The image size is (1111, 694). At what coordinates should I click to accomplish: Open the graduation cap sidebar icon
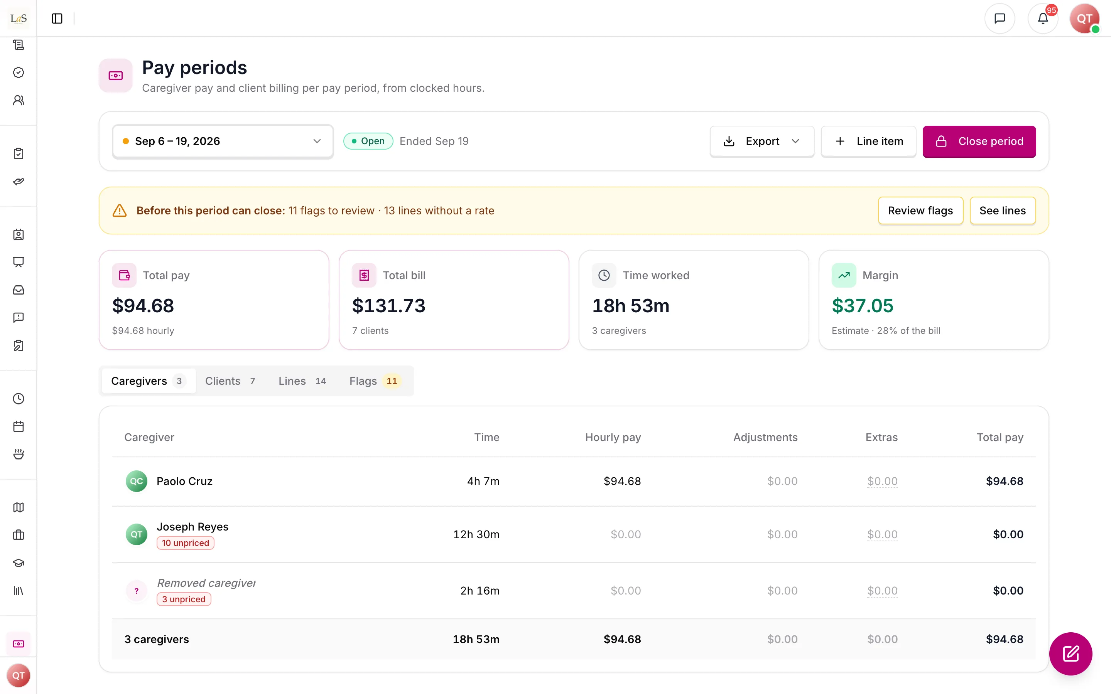point(19,563)
